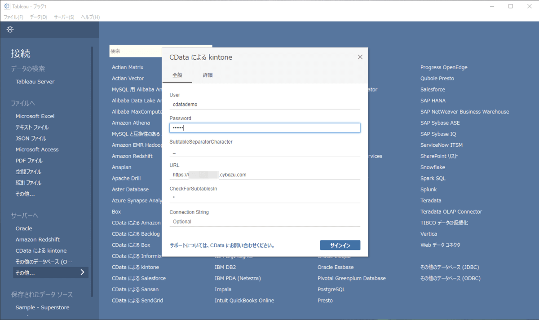This screenshot has height=320, width=539.
Task: Select Amazon Athena connector
Action: 131,123
